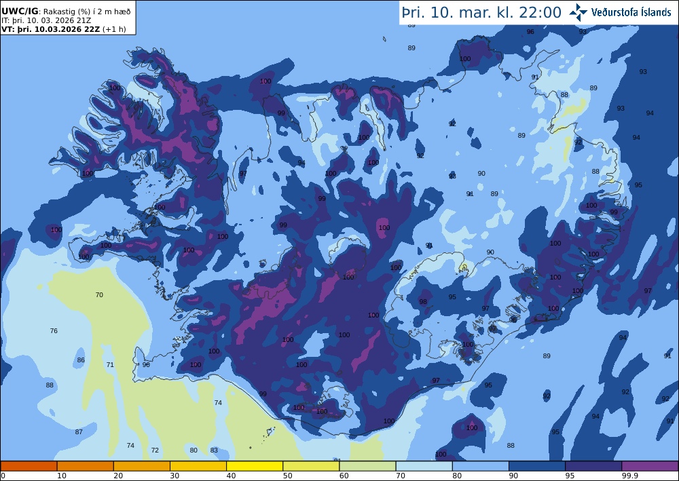The height and width of the screenshot is (481, 679).
Task: Click the legend tick label '99.9'
Action: pos(629,476)
